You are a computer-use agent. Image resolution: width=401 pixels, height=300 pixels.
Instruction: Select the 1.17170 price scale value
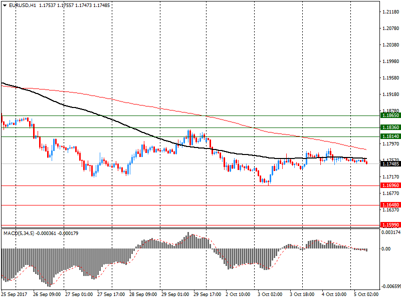point(391,177)
